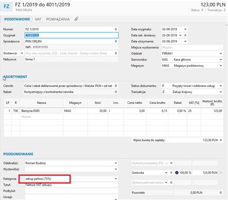Click Cena netto cell 5,00
The width and height of the screenshot is (228, 200).
tap(135, 111)
